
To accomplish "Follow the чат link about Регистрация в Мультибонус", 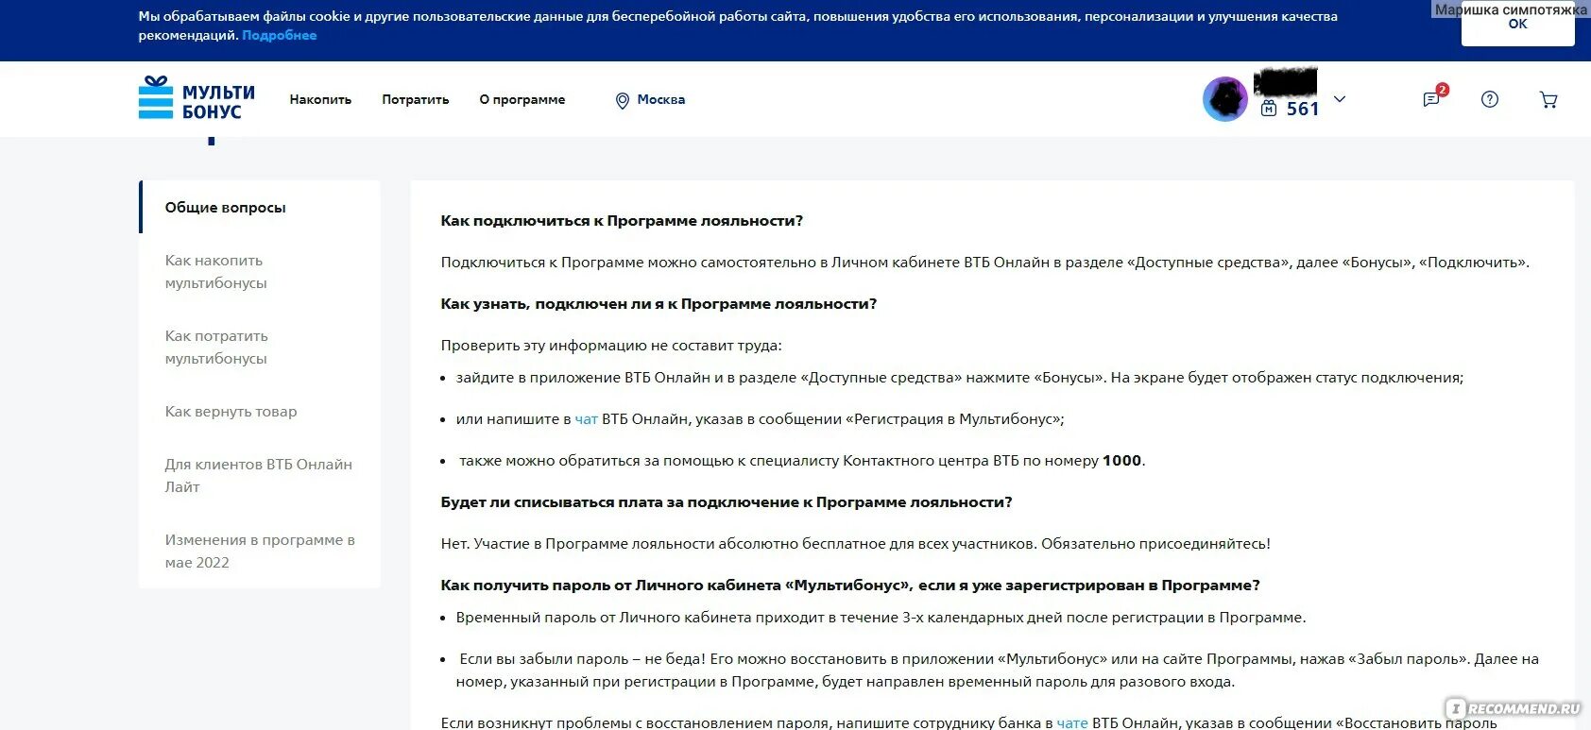I will 586,419.
